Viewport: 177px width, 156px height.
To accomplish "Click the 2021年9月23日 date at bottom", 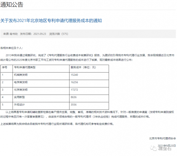I will pos(167,146).
